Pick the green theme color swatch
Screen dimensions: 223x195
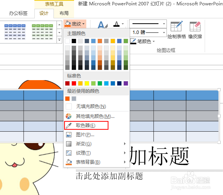click(126, 41)
